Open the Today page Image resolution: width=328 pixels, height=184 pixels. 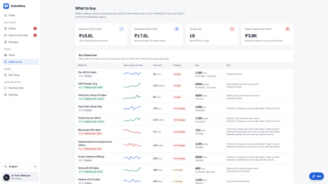(20, 15)
